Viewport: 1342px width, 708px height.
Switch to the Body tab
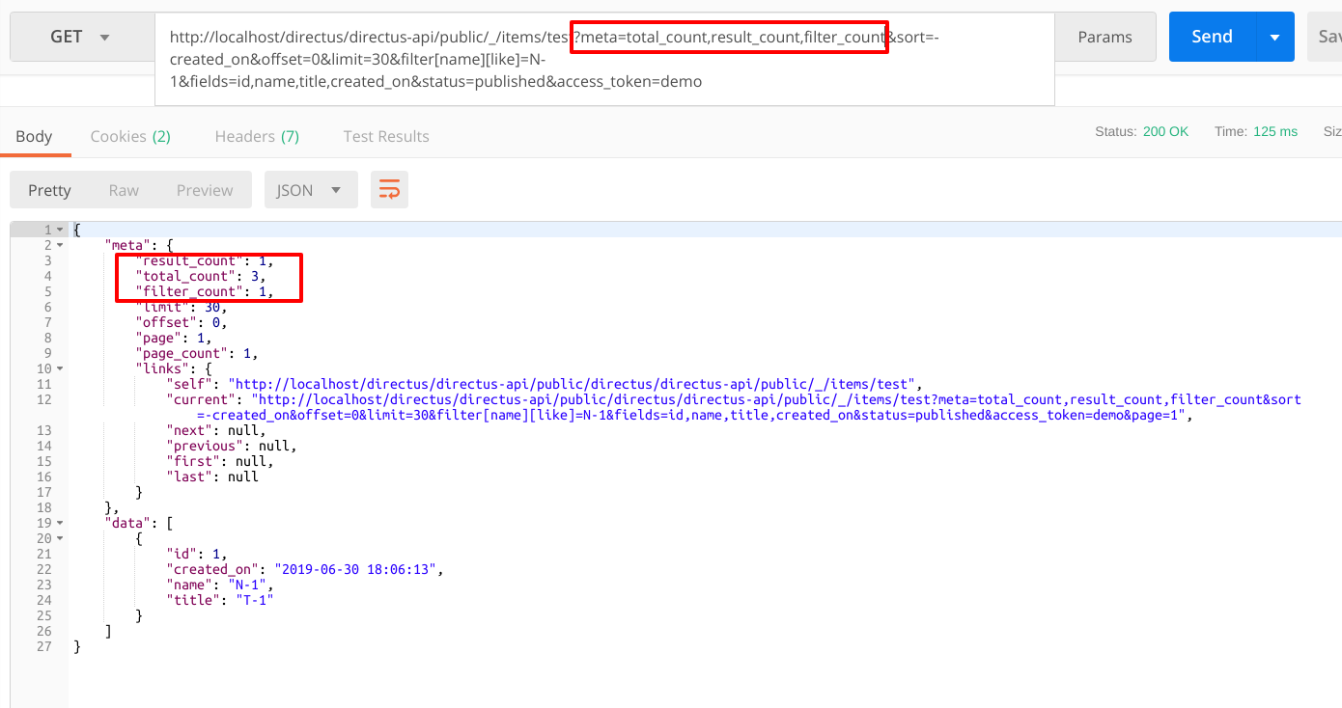[x=34, y=136]
